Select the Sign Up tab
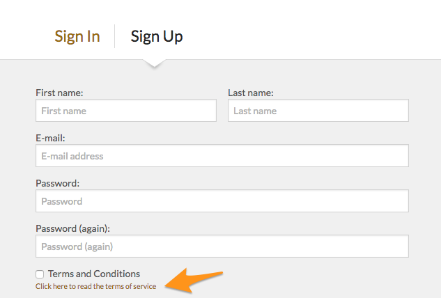Viewport: 441px width, 298px height. [157, 36]
